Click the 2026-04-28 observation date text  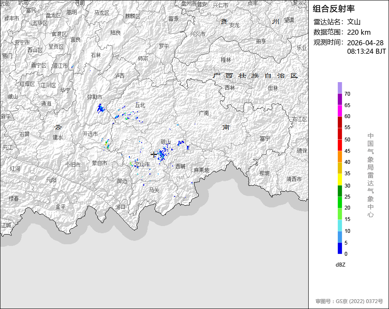pyautogui.click(x=365, y=43)
